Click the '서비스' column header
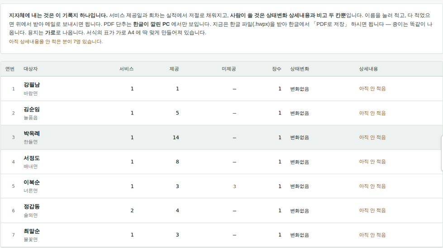The height and width of the screenshot is (248, 443). coord(126,69)
